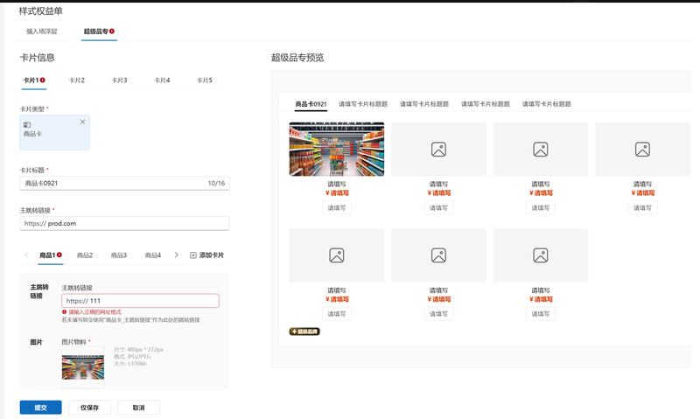The image size is (700, 419).
Task: Edit the card main link field with prod.com
Action: pyautogui.click(x=124, y=223)
